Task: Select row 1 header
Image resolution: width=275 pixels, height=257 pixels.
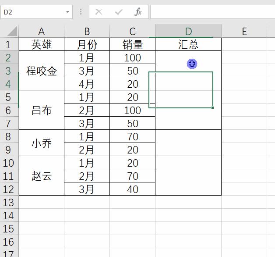Action: click(x=9, y=44)
